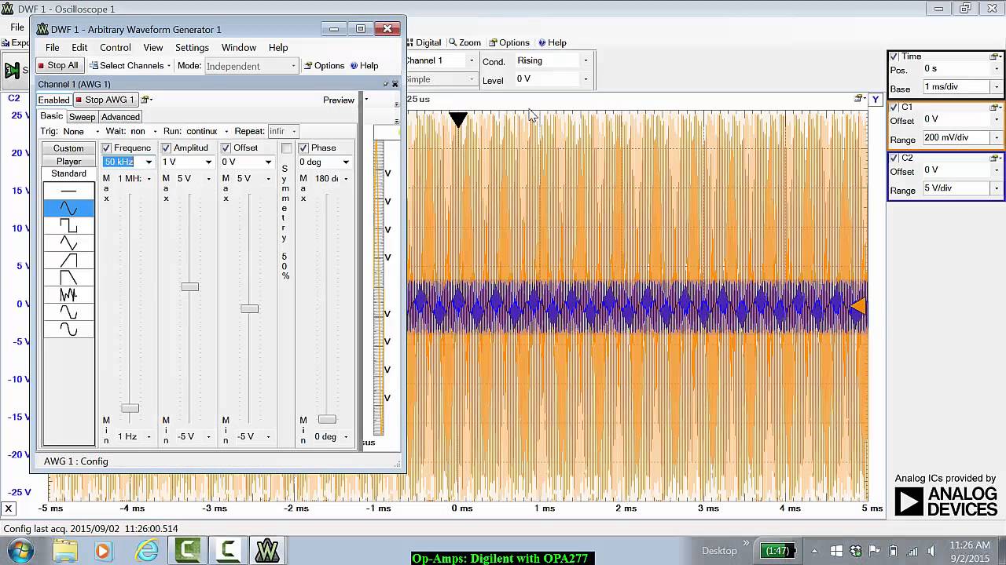The height and width of the screenshot is (565, 1006).
Task: Open the offset value dropdown showing 0 V
Action: [268, 162]
